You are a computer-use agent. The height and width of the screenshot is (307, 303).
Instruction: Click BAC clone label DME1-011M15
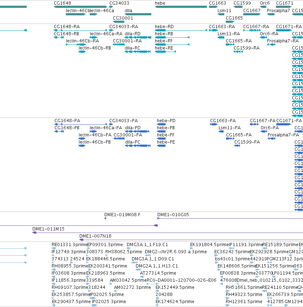(x=48, y=229)
